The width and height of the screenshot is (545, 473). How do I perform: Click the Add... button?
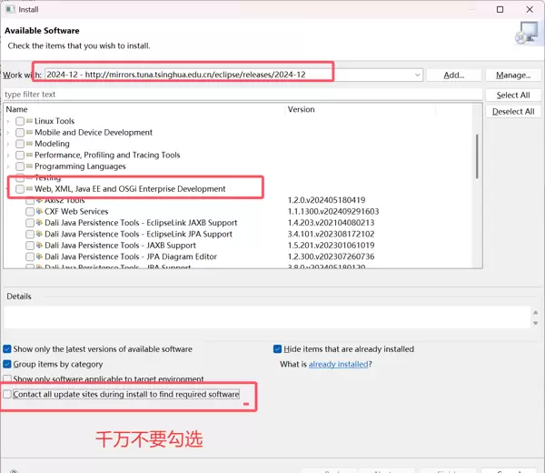(x=454, y=75)
